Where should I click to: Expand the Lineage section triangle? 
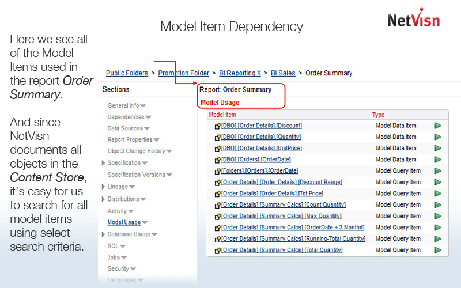point(103,187)
